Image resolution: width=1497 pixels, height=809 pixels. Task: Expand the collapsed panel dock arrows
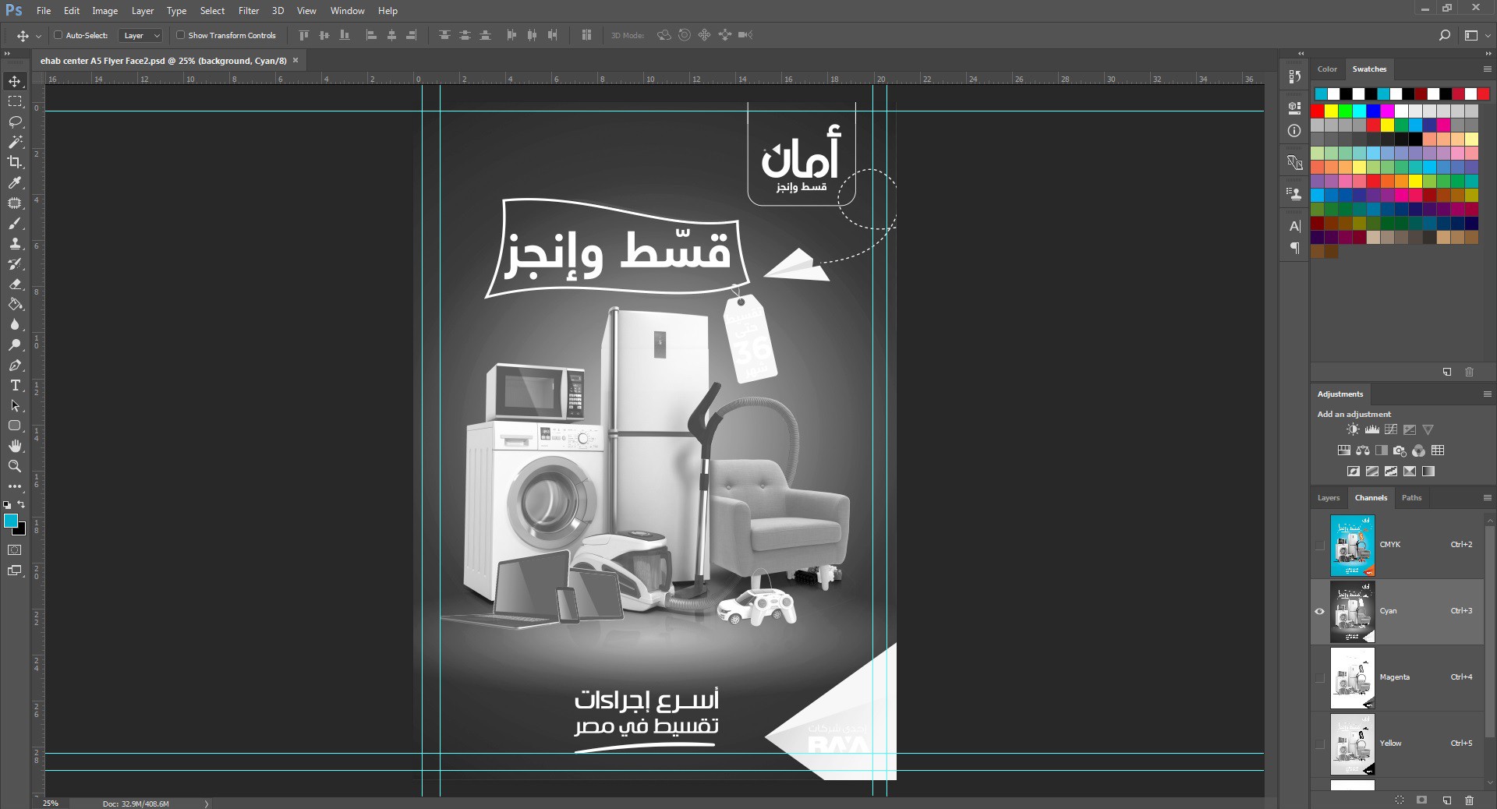(x=1301, y=54)
